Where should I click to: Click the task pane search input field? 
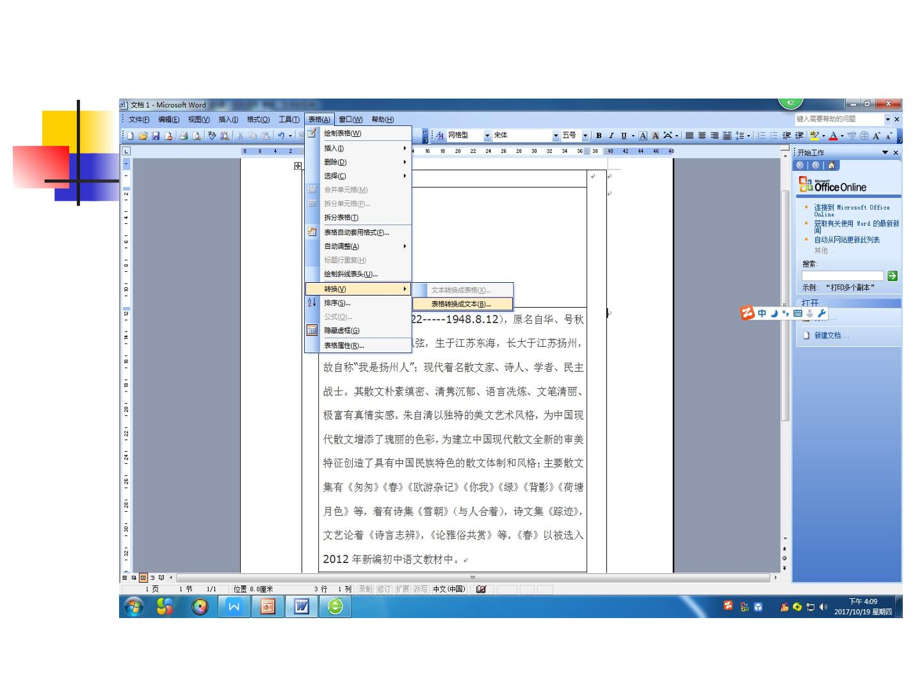click(843, 276)
